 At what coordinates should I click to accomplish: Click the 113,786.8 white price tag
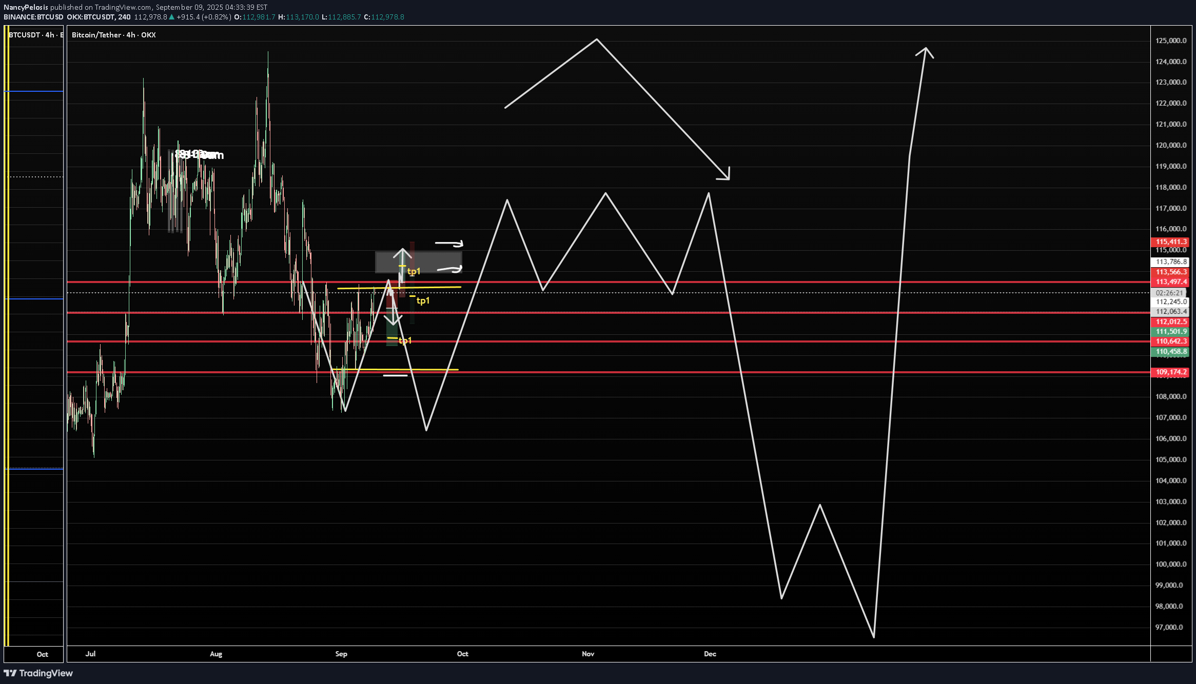pos(1170,262)
